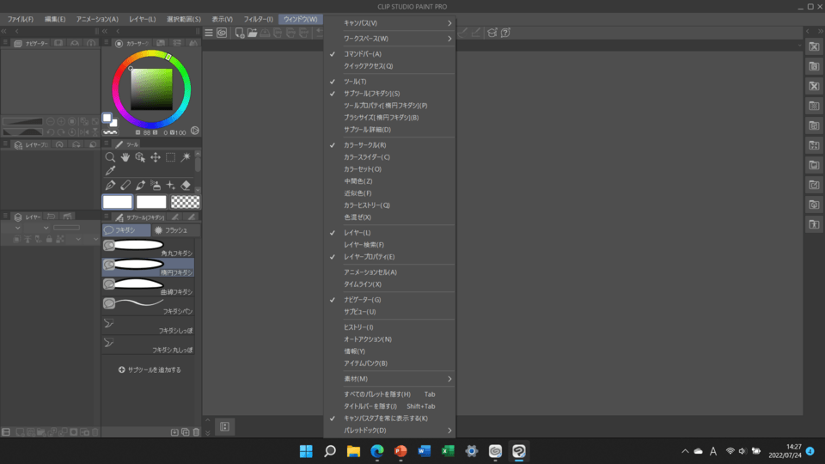Select the Eyedropper tool
Image resolution: width=825 pixels, height=464 pixels.
click(110, 170)
